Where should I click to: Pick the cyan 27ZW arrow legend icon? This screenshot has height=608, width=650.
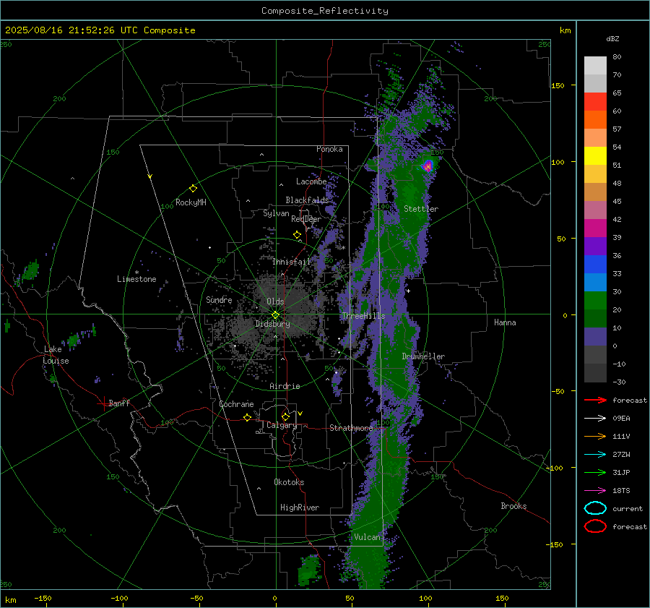(x=595, y=455)
